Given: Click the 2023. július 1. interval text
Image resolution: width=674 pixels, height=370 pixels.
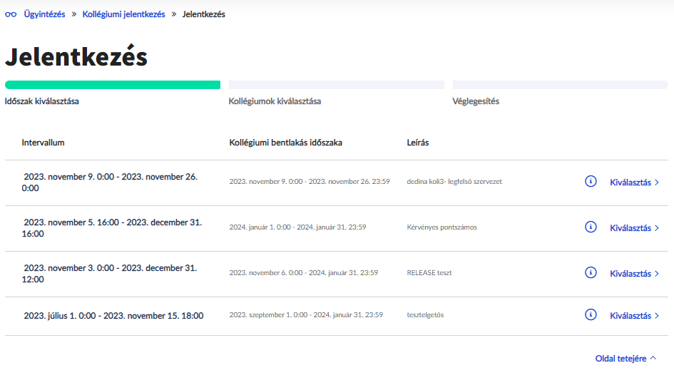Looking at the screenshot, I should (x=113, y=316).
